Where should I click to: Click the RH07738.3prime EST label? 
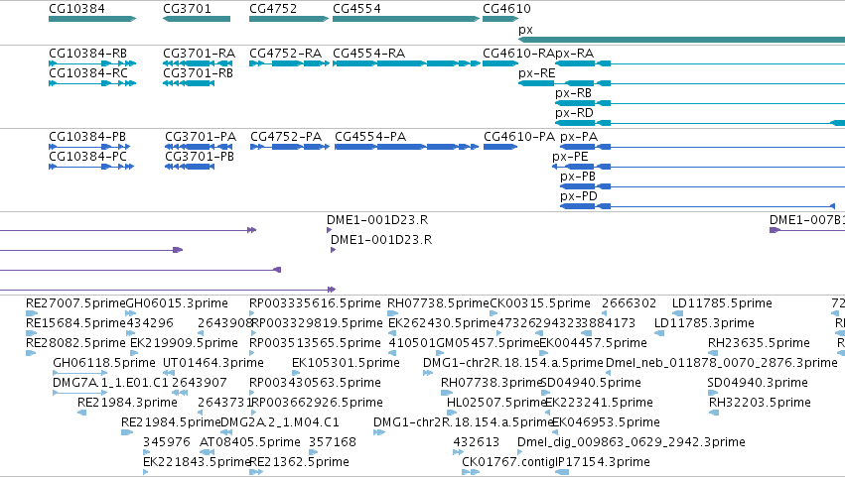(x=492, y=383)
